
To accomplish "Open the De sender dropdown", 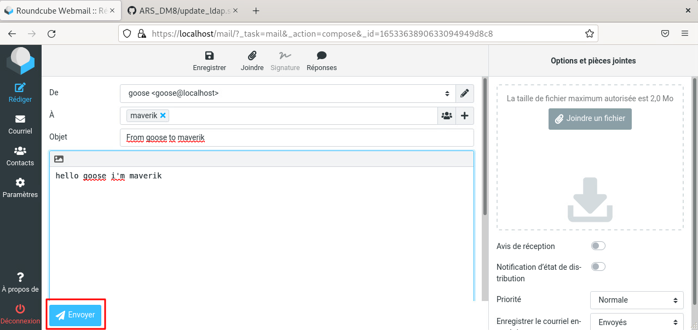I will (x=288, y=94).
